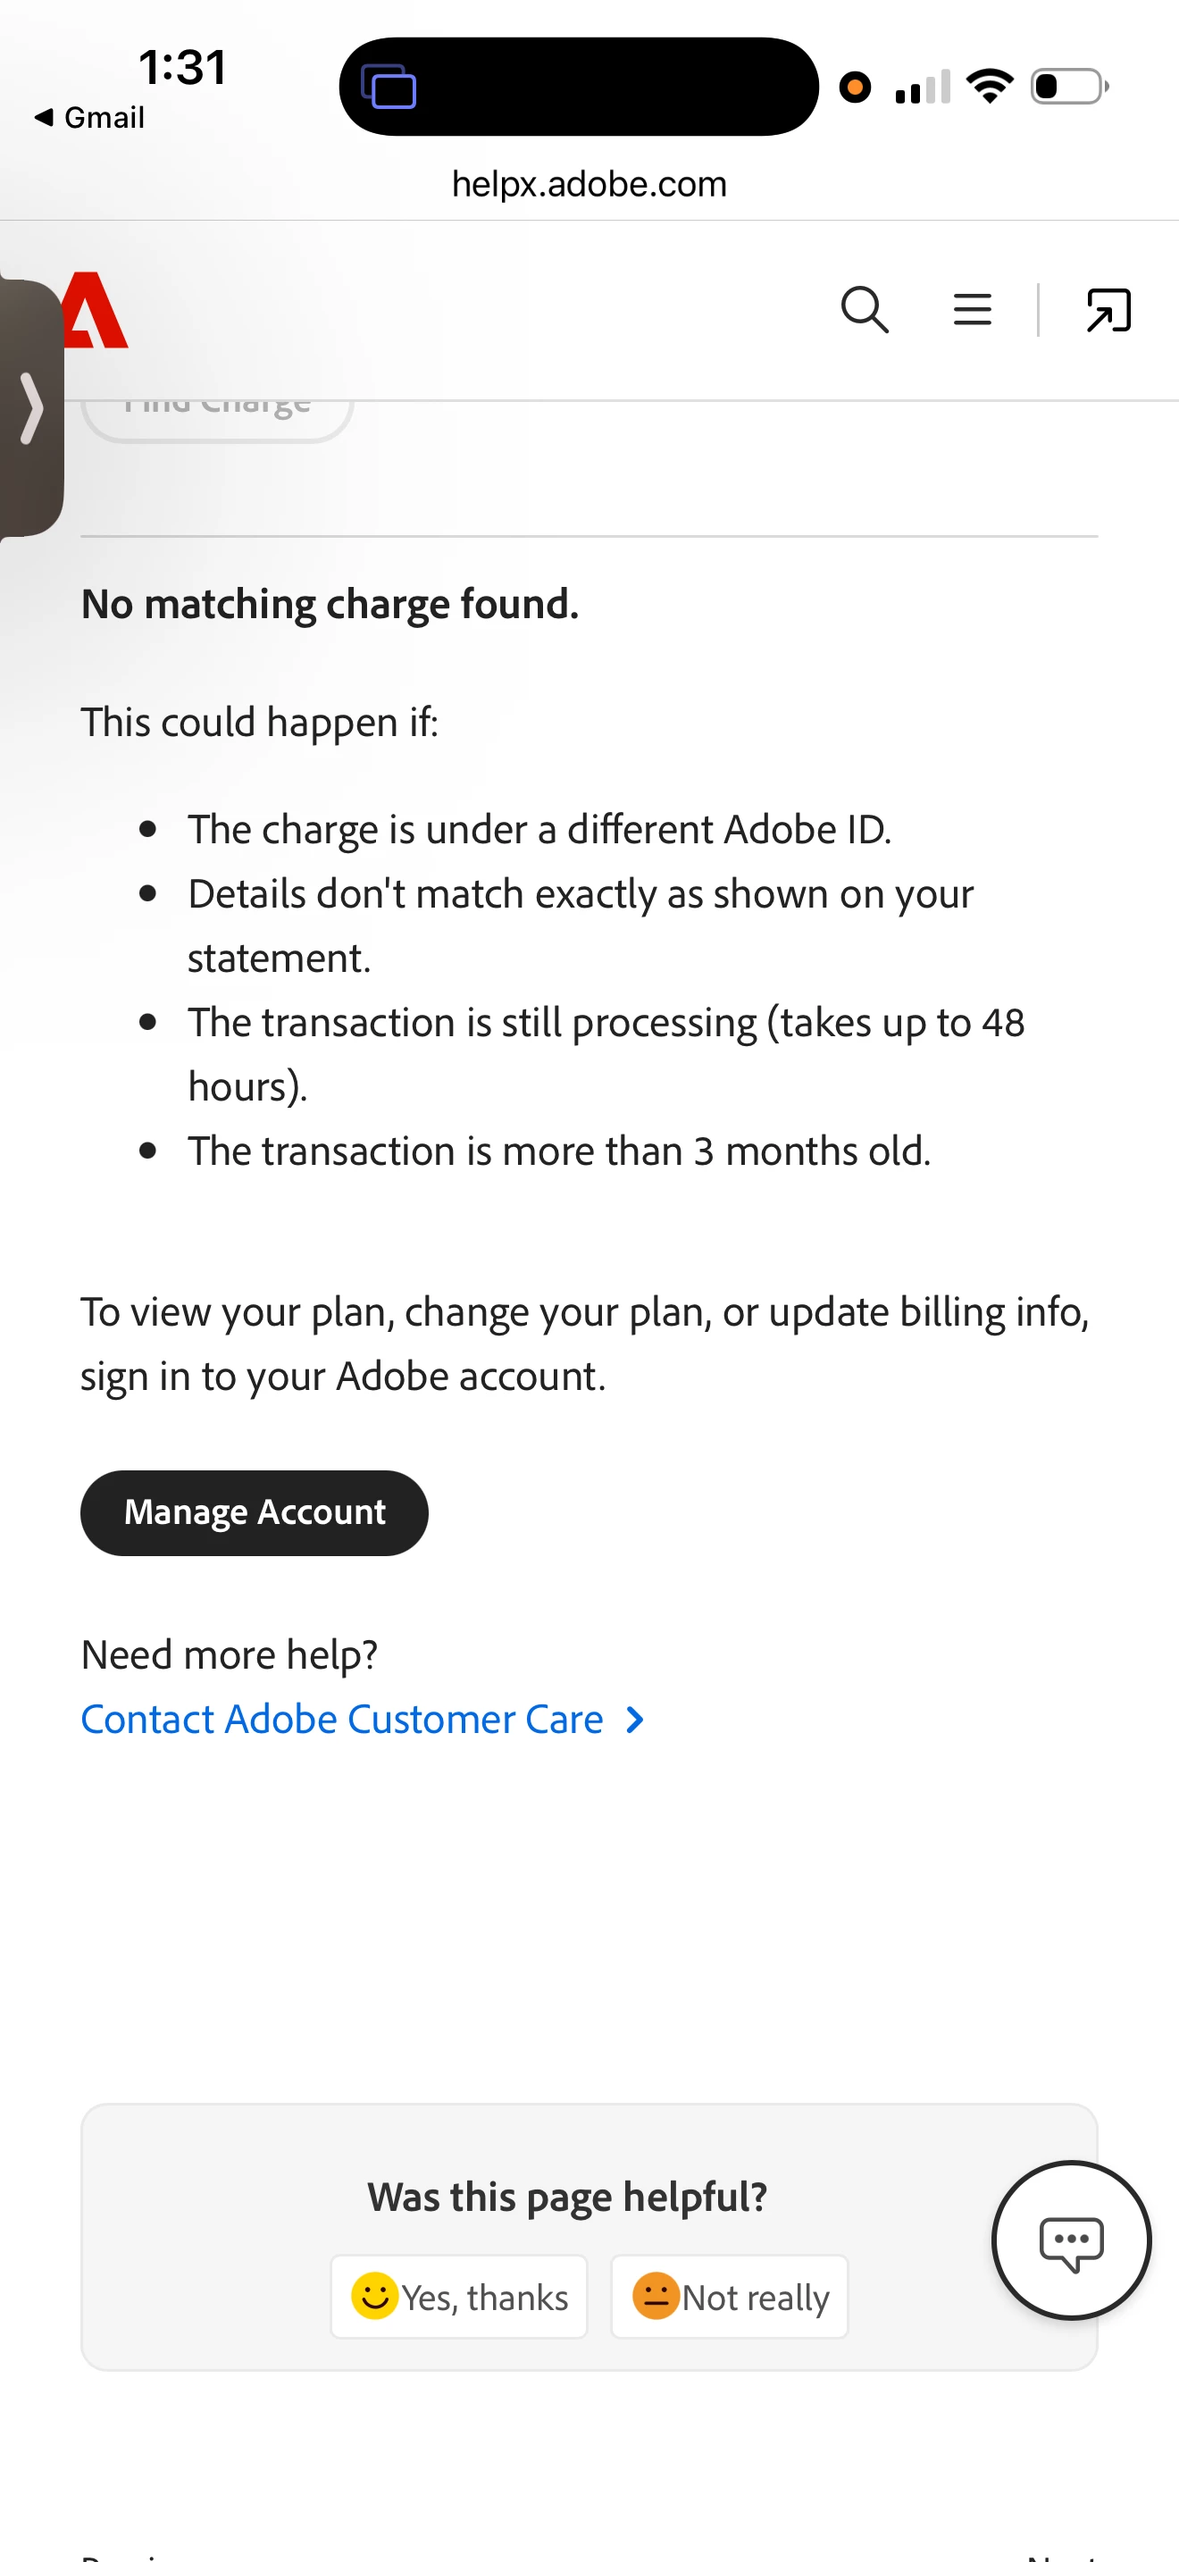1179x2562 pixels.
Task: Open the hamburger navigation menu
Action: point(971,309)
